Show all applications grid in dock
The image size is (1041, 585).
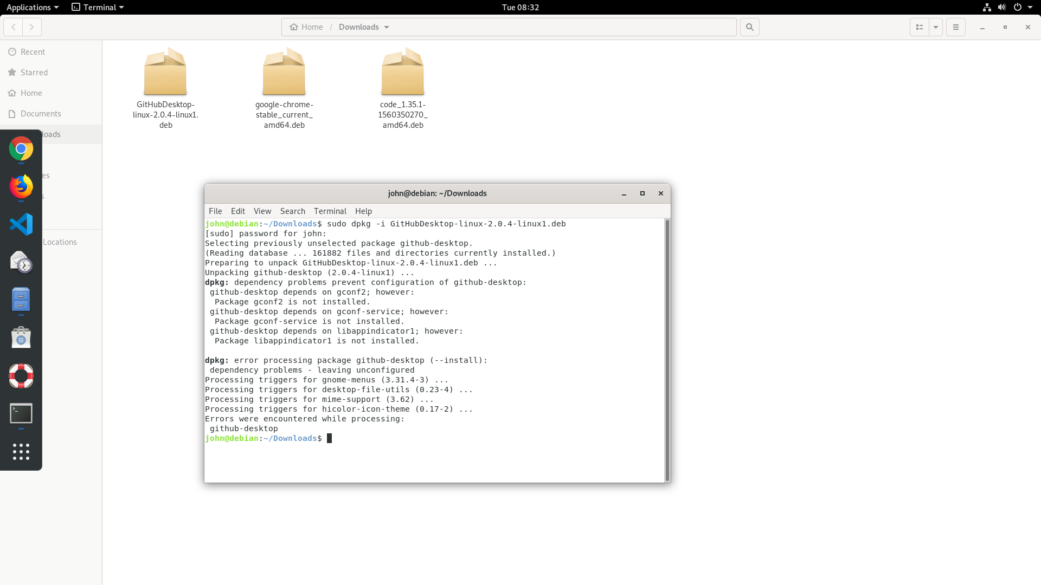point(21,452)
